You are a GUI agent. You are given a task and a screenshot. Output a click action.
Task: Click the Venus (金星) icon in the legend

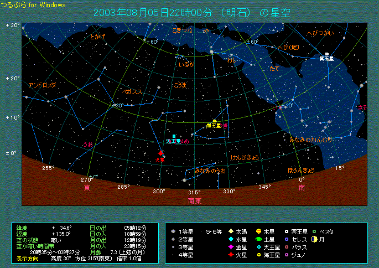(x=231, y=247)
